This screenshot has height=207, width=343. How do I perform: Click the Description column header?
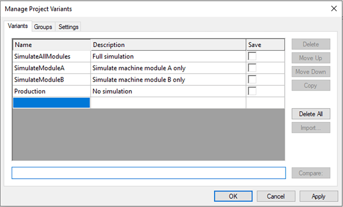click(168, 45)
